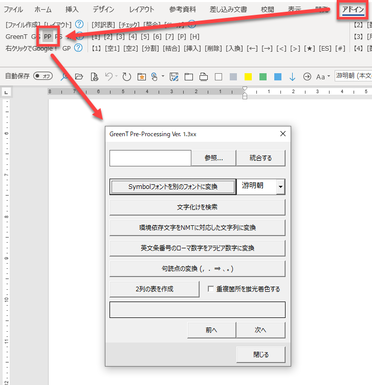Click the 文字化けを検索 button
This screenshot has height=385, width=372.
[x=197, y=207]
